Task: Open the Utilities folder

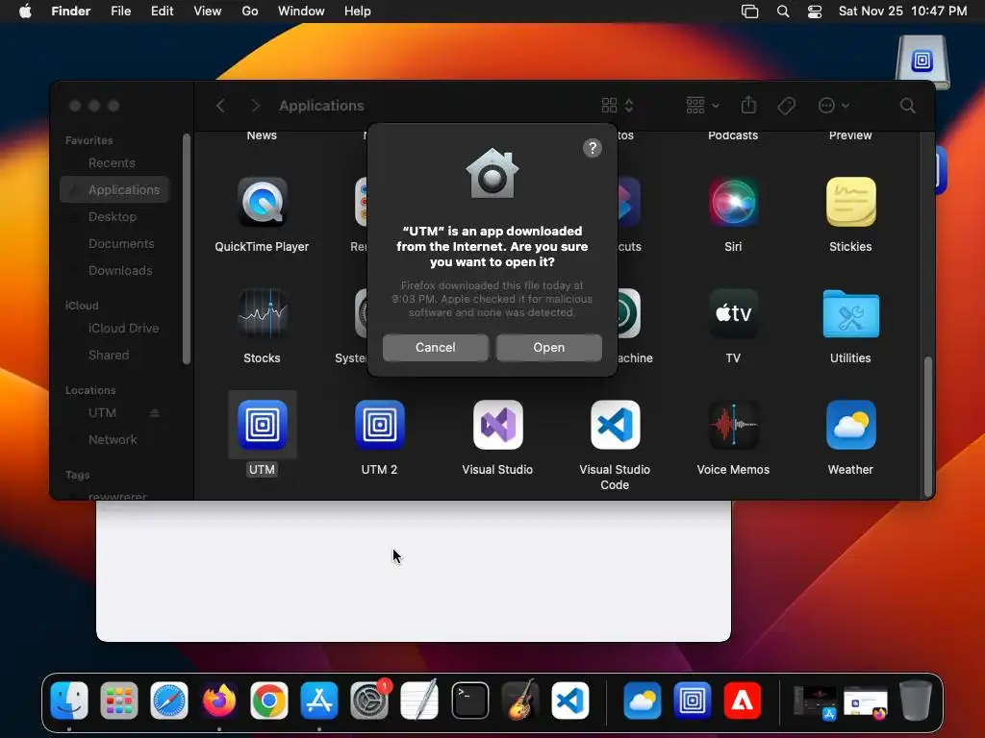Action: [x=850, y=313]
